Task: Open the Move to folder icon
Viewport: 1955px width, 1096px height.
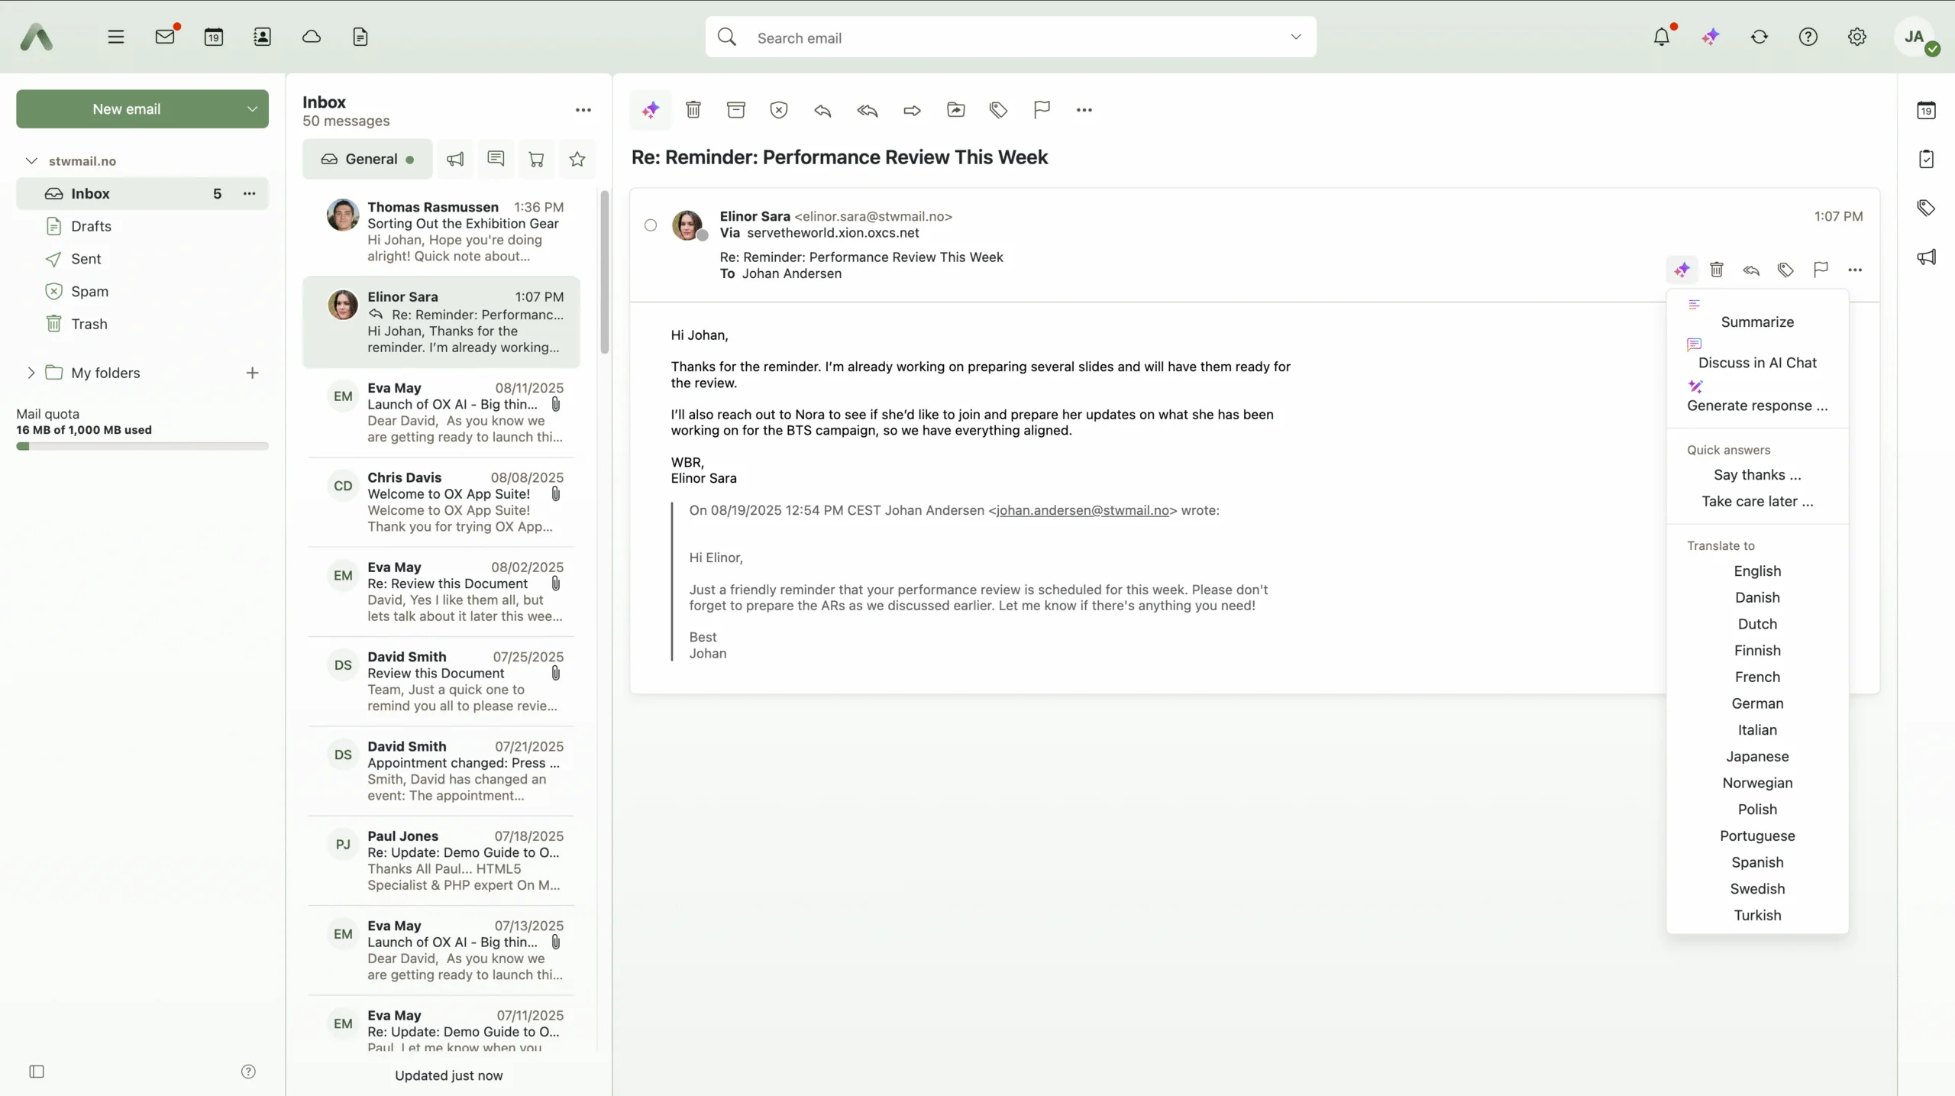Action: (955, 110)
